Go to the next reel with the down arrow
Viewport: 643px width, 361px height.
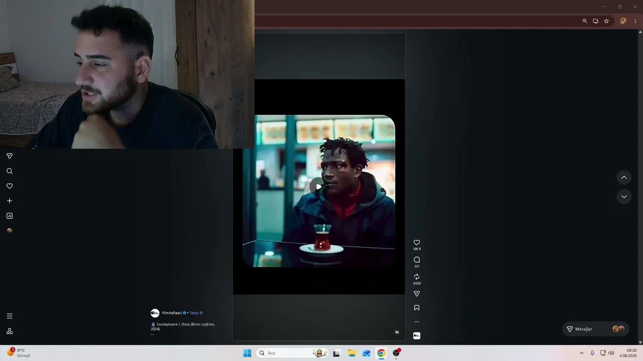click(624, 197)
